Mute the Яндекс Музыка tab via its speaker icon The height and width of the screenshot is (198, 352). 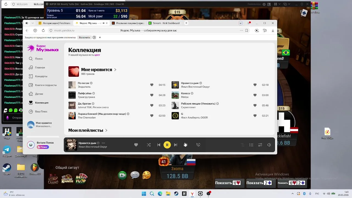tap(104, 23)
